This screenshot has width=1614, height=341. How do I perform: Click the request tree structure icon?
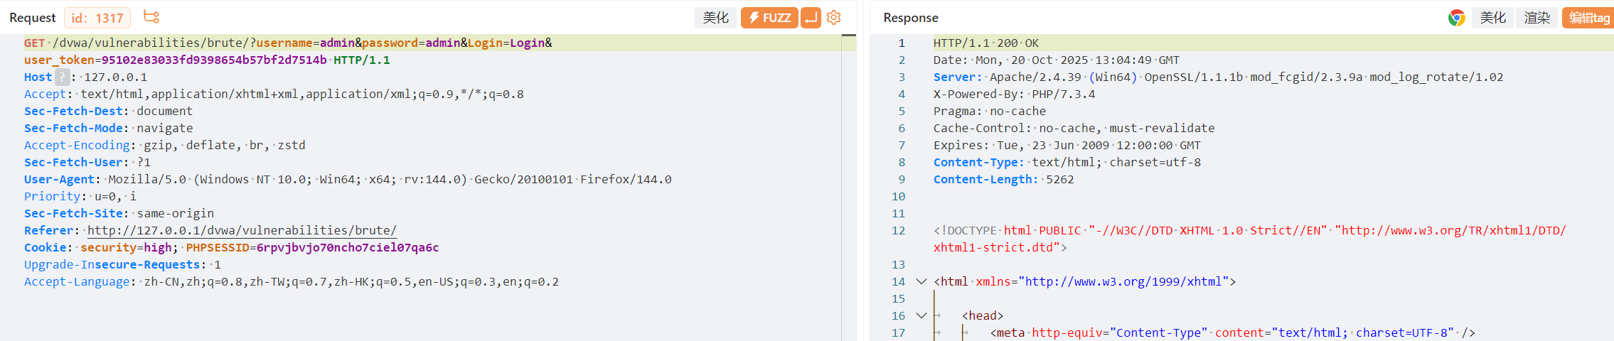(x=151, y=17)
